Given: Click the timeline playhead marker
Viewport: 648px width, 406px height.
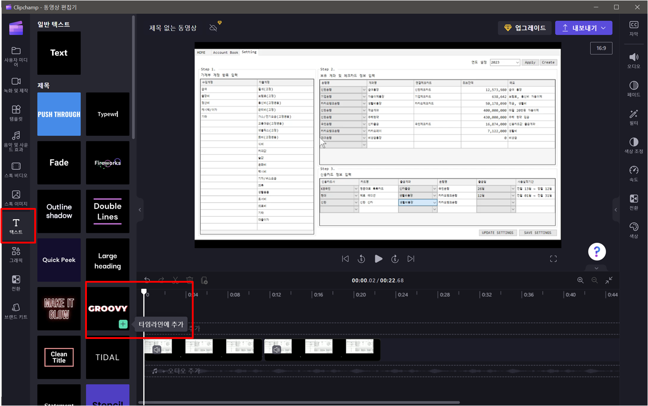Looking at the screenshot, I should pyautogui.click(x=144, y=292).
